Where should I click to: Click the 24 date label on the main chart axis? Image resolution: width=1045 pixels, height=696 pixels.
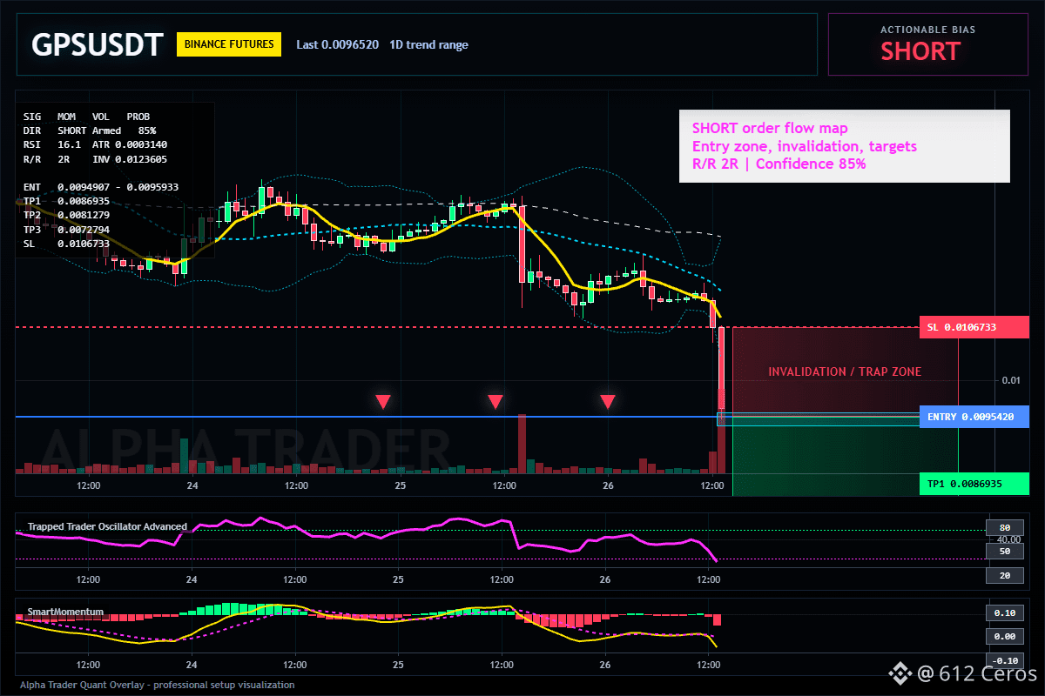click(x=192, y=485)
